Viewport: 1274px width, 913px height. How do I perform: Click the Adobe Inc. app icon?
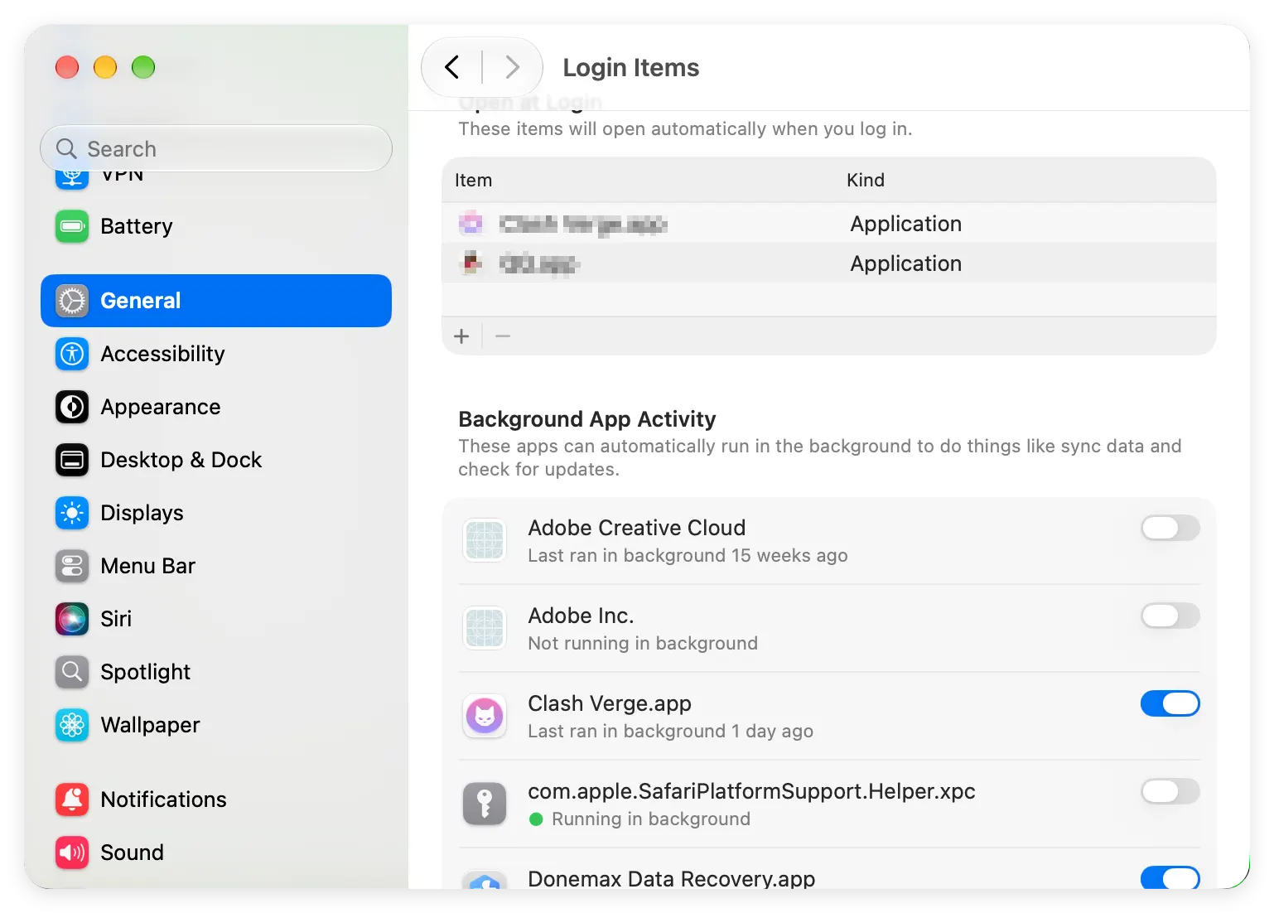point(485,628)
